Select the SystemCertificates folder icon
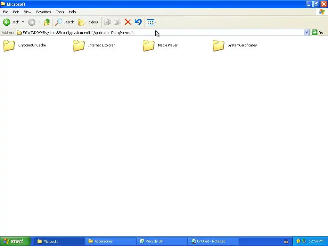This screenshot has width=328, height=246. pyautogui.click(x=218, y=45)
